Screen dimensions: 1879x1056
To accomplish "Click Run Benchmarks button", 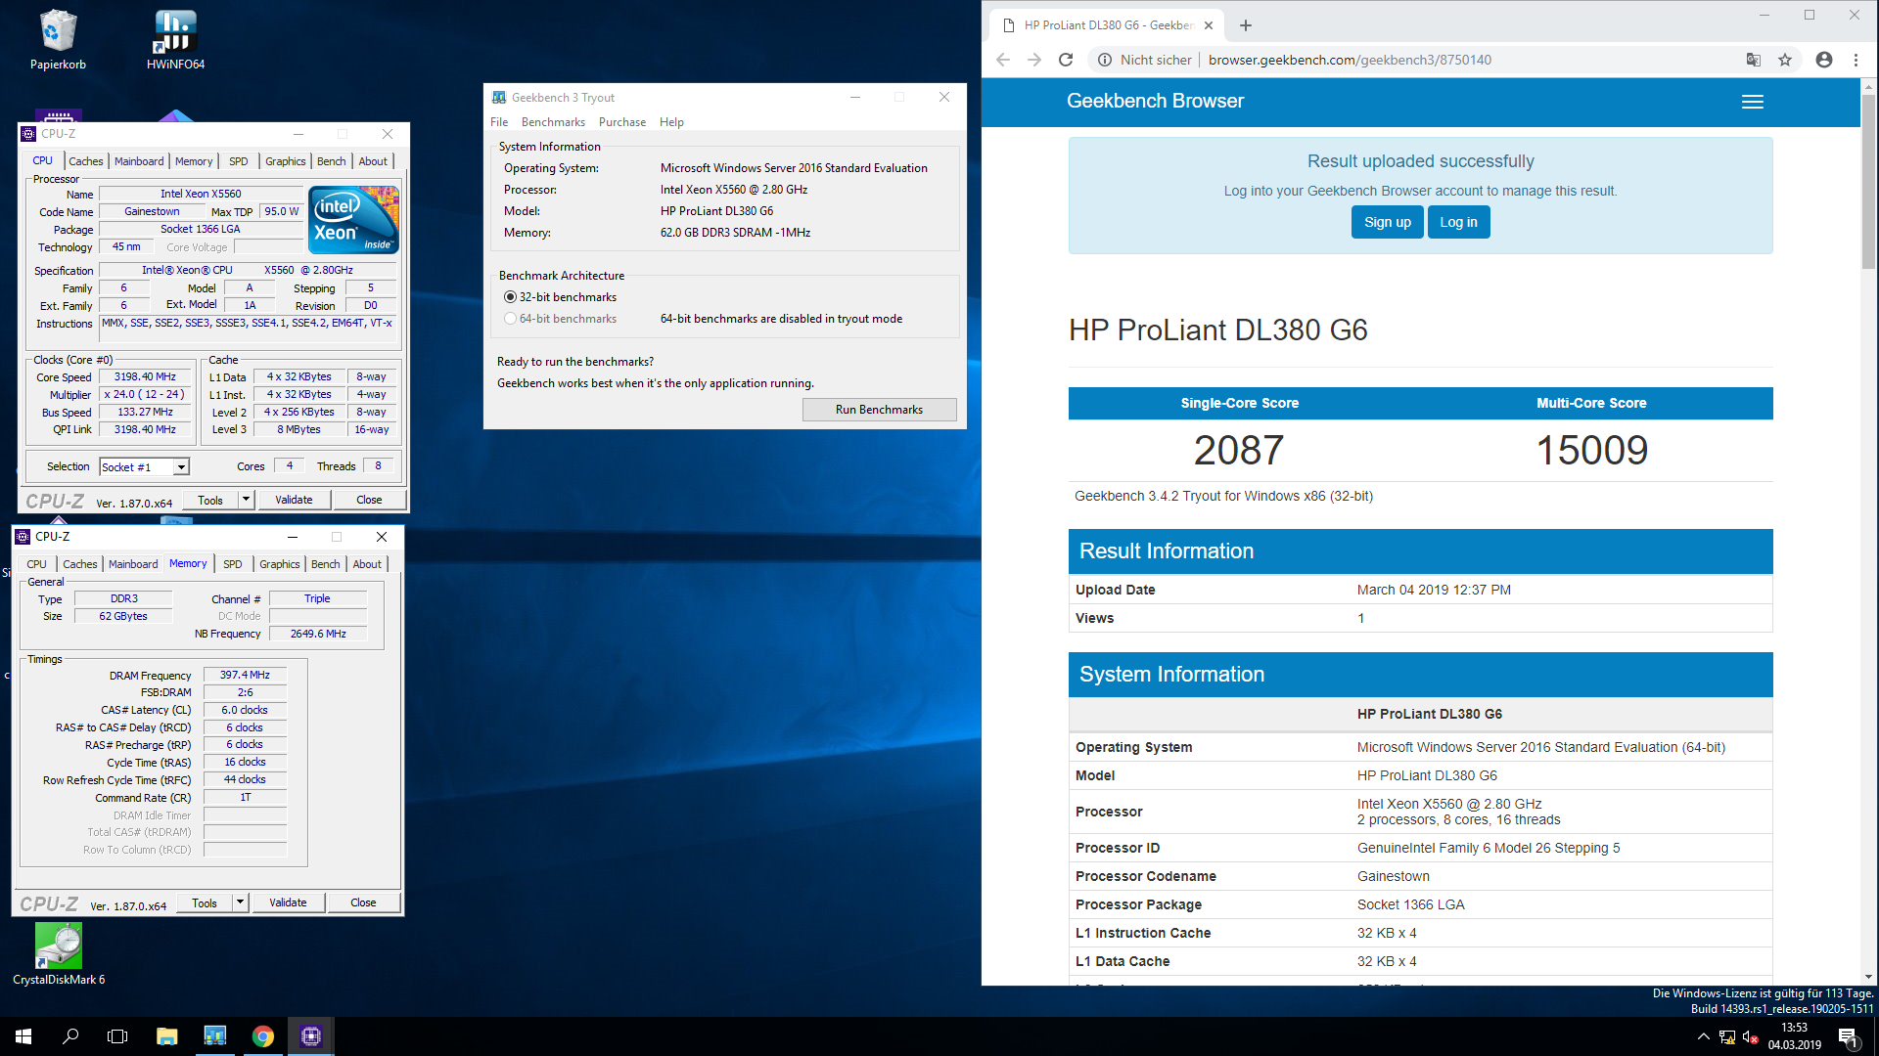I will point(879,410).
